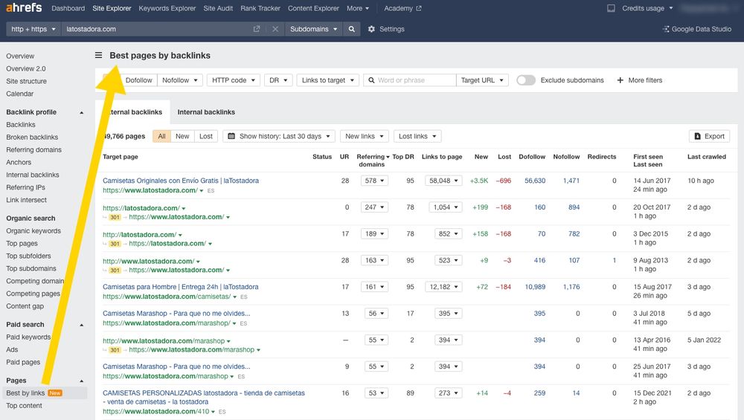Open the Lost links dropdown
This screenshot has width=744, height=420.
pyautogui.click(x=417, y=136)
